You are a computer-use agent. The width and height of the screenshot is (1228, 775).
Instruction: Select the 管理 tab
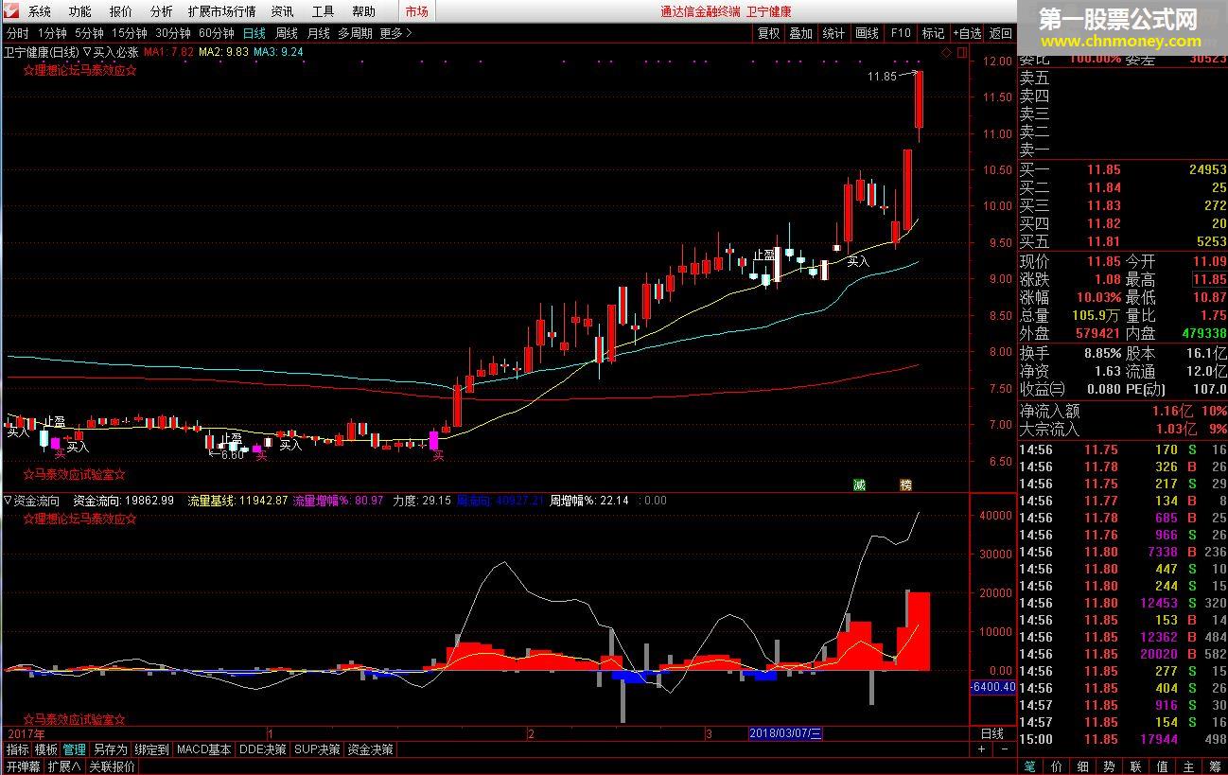coord(75,749)
